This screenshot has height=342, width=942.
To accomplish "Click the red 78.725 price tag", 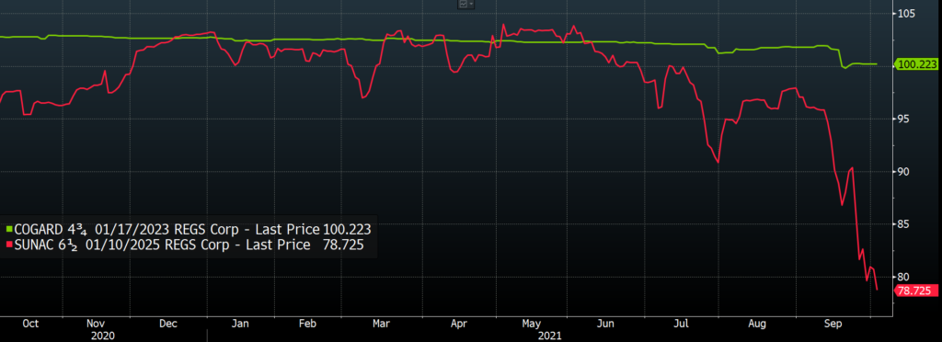I will pyautogui.click(x=916, y=291).
